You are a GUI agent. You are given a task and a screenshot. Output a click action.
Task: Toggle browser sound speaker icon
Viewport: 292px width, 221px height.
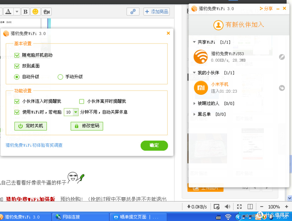pyautogui.click(x=227, y=206)
